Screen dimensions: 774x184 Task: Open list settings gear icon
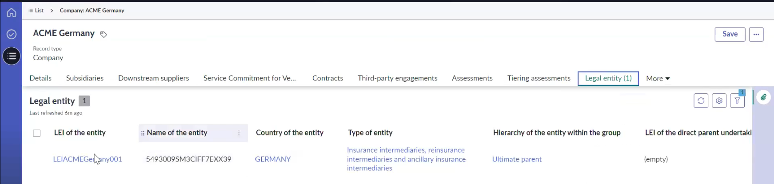[x=719, y=101]
